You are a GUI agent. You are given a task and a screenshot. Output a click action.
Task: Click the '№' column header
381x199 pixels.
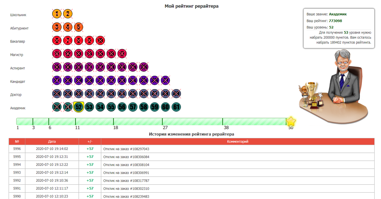(17, 142)
